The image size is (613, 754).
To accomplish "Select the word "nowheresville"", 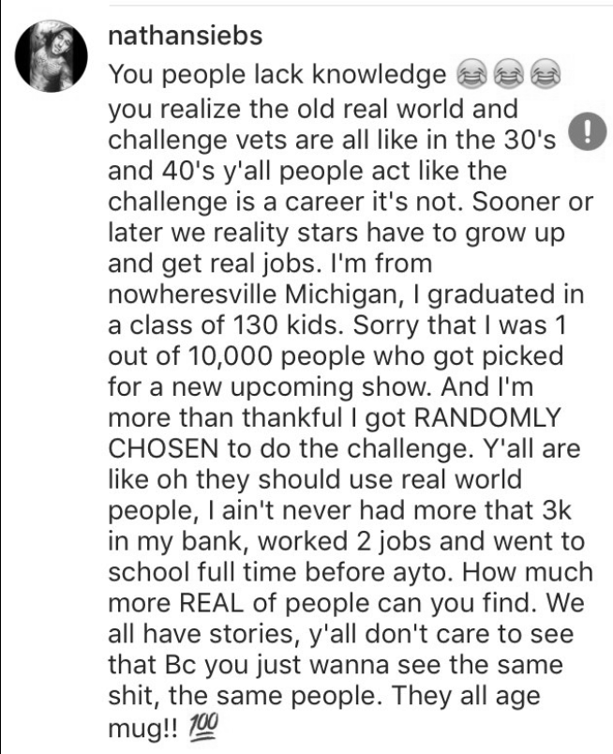I will click(192, 294).
